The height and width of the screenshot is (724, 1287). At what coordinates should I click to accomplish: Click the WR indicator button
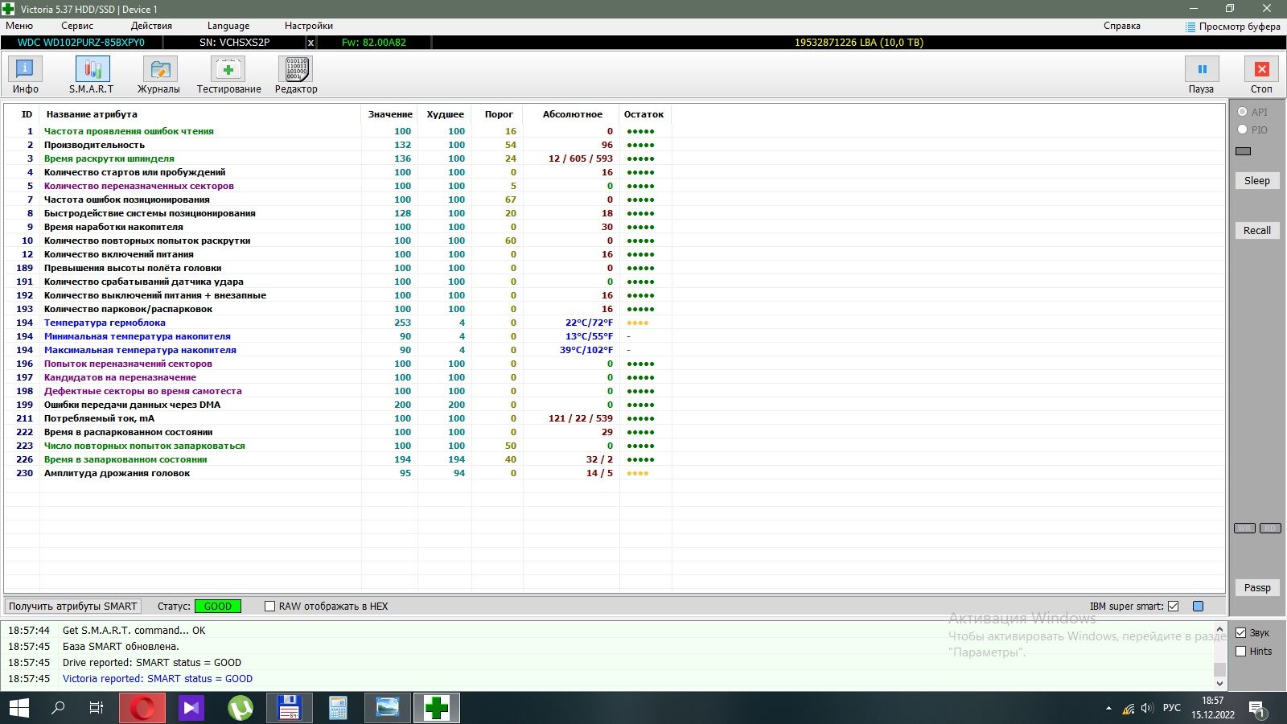pos(1244,529)
